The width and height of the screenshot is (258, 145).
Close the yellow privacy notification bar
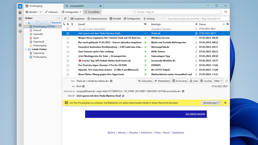(225, 103)
